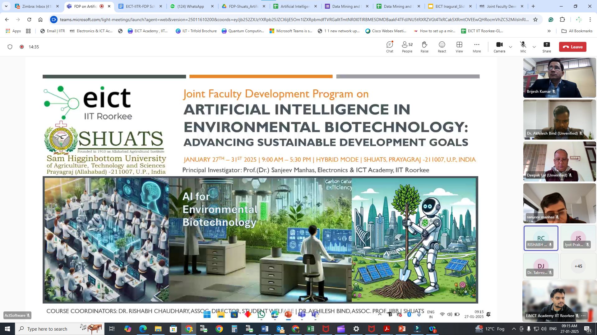Show the People participants list

(407, 47)
